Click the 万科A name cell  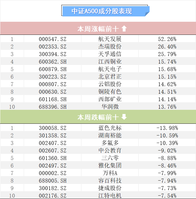coord(110,173)
